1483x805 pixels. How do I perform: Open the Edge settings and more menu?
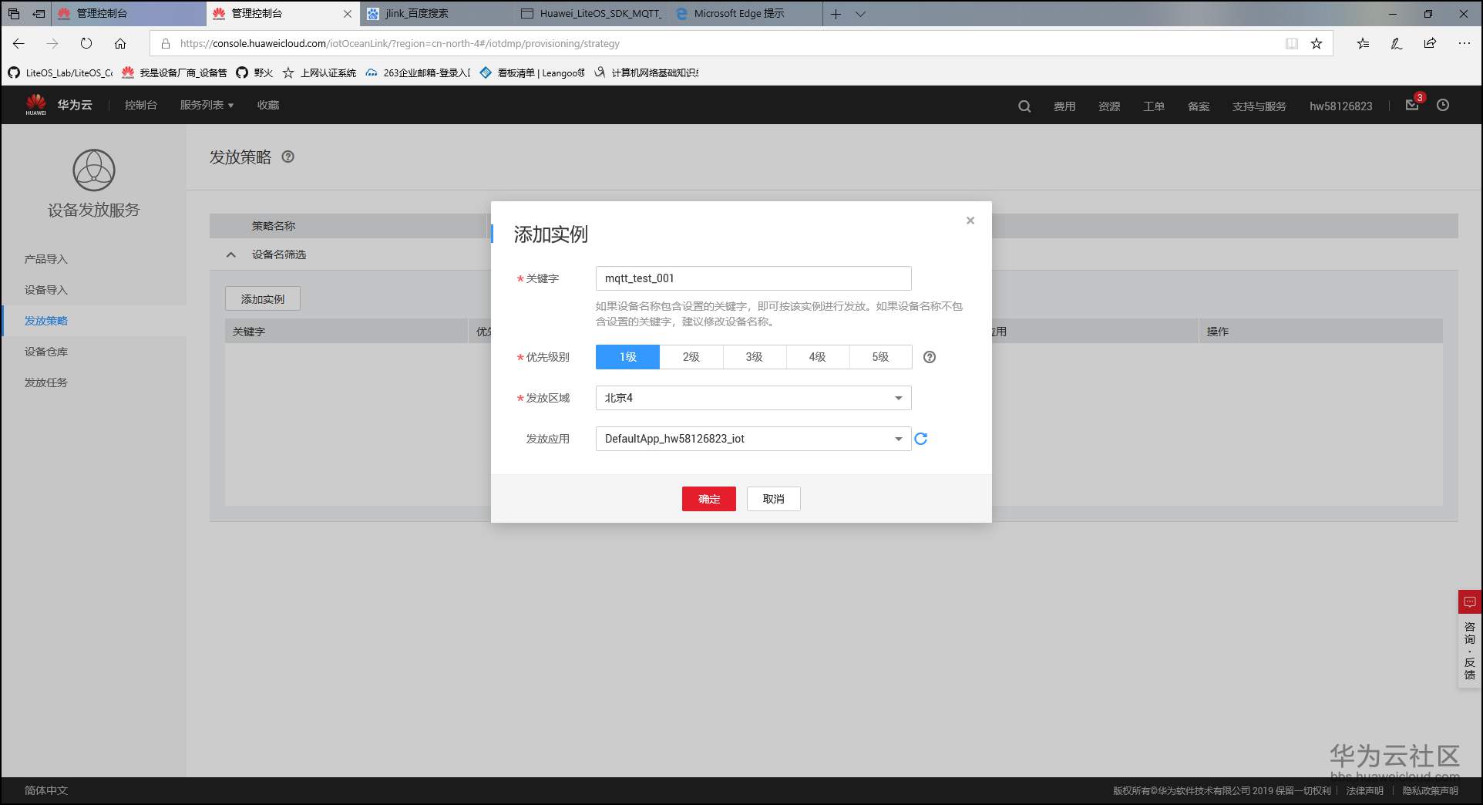[x=1465, y=43]
